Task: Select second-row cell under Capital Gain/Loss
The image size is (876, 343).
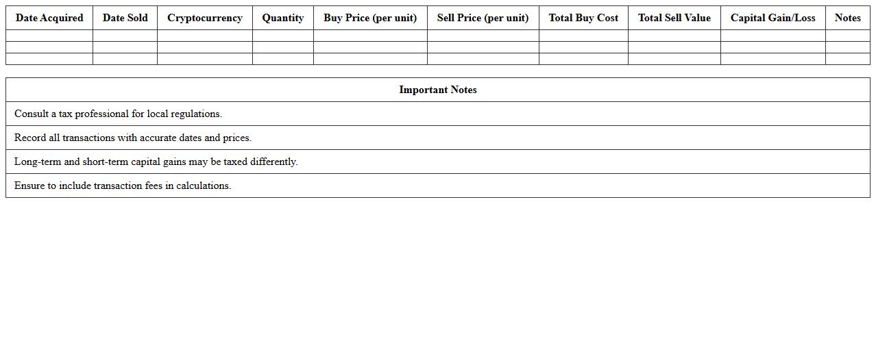Action: pyautogui.click(x=772, y=47)
